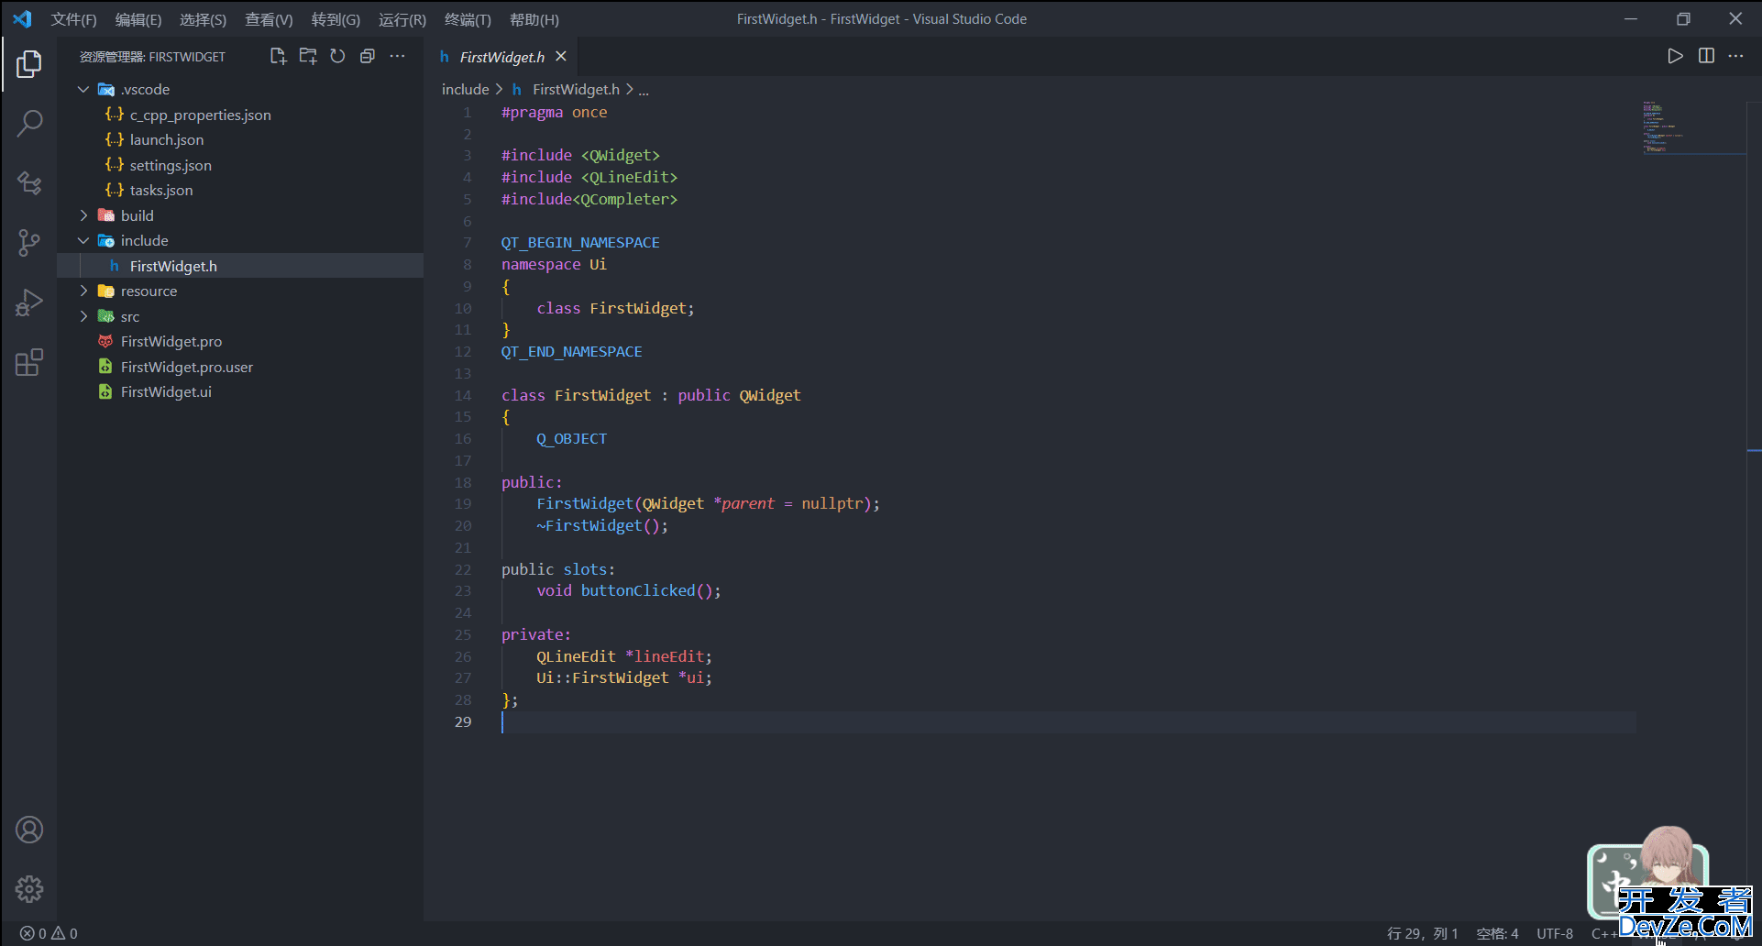
Task: Open the Manage gear icon
Action: coord(29,889)
